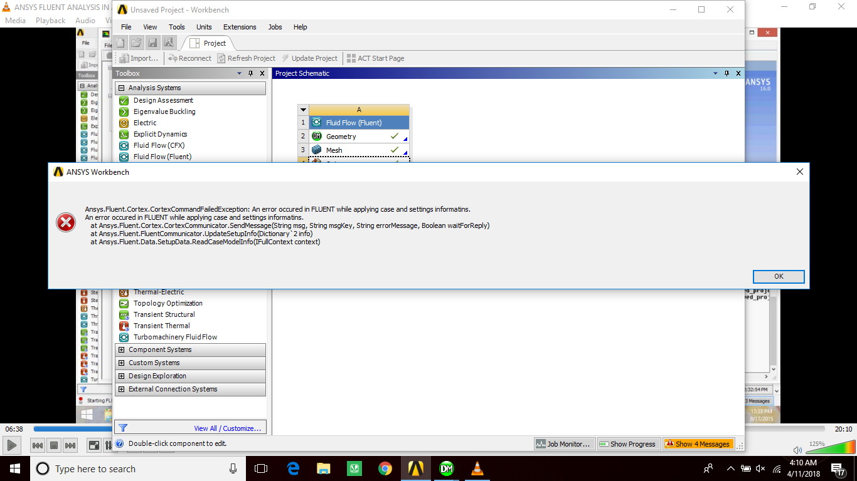The image size is (857, 481).
Task: Collapse the Analysis Systems group
Action: click(x=122, y=88)
